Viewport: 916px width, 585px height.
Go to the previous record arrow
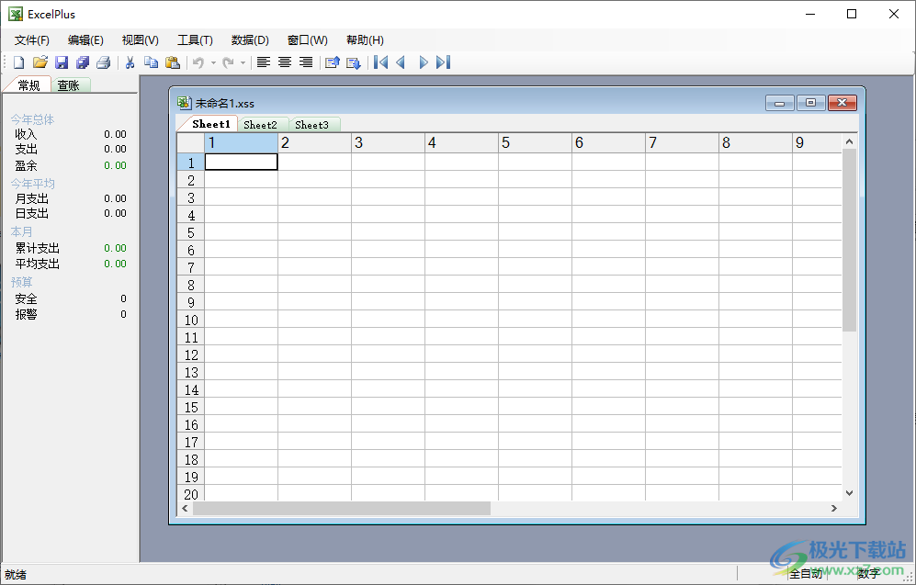click(401, 62)
